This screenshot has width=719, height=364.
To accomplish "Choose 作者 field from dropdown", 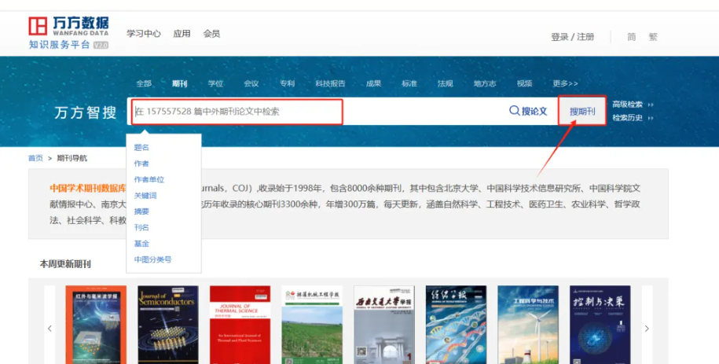I will [141, 164].
